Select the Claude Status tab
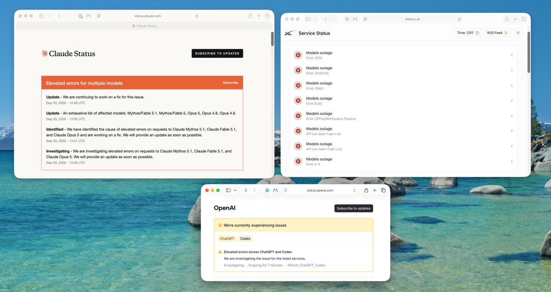 click(144, 26)
